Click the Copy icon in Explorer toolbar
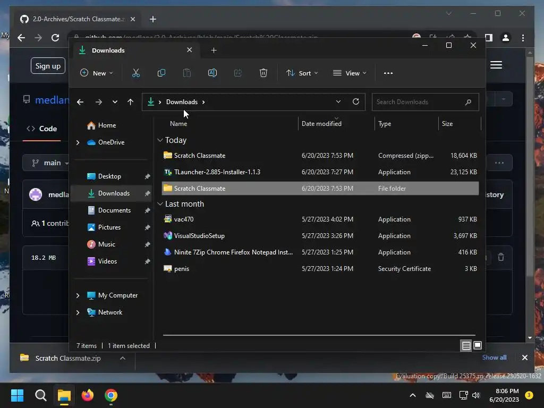The image size is (544, 408). click(161, 73)
